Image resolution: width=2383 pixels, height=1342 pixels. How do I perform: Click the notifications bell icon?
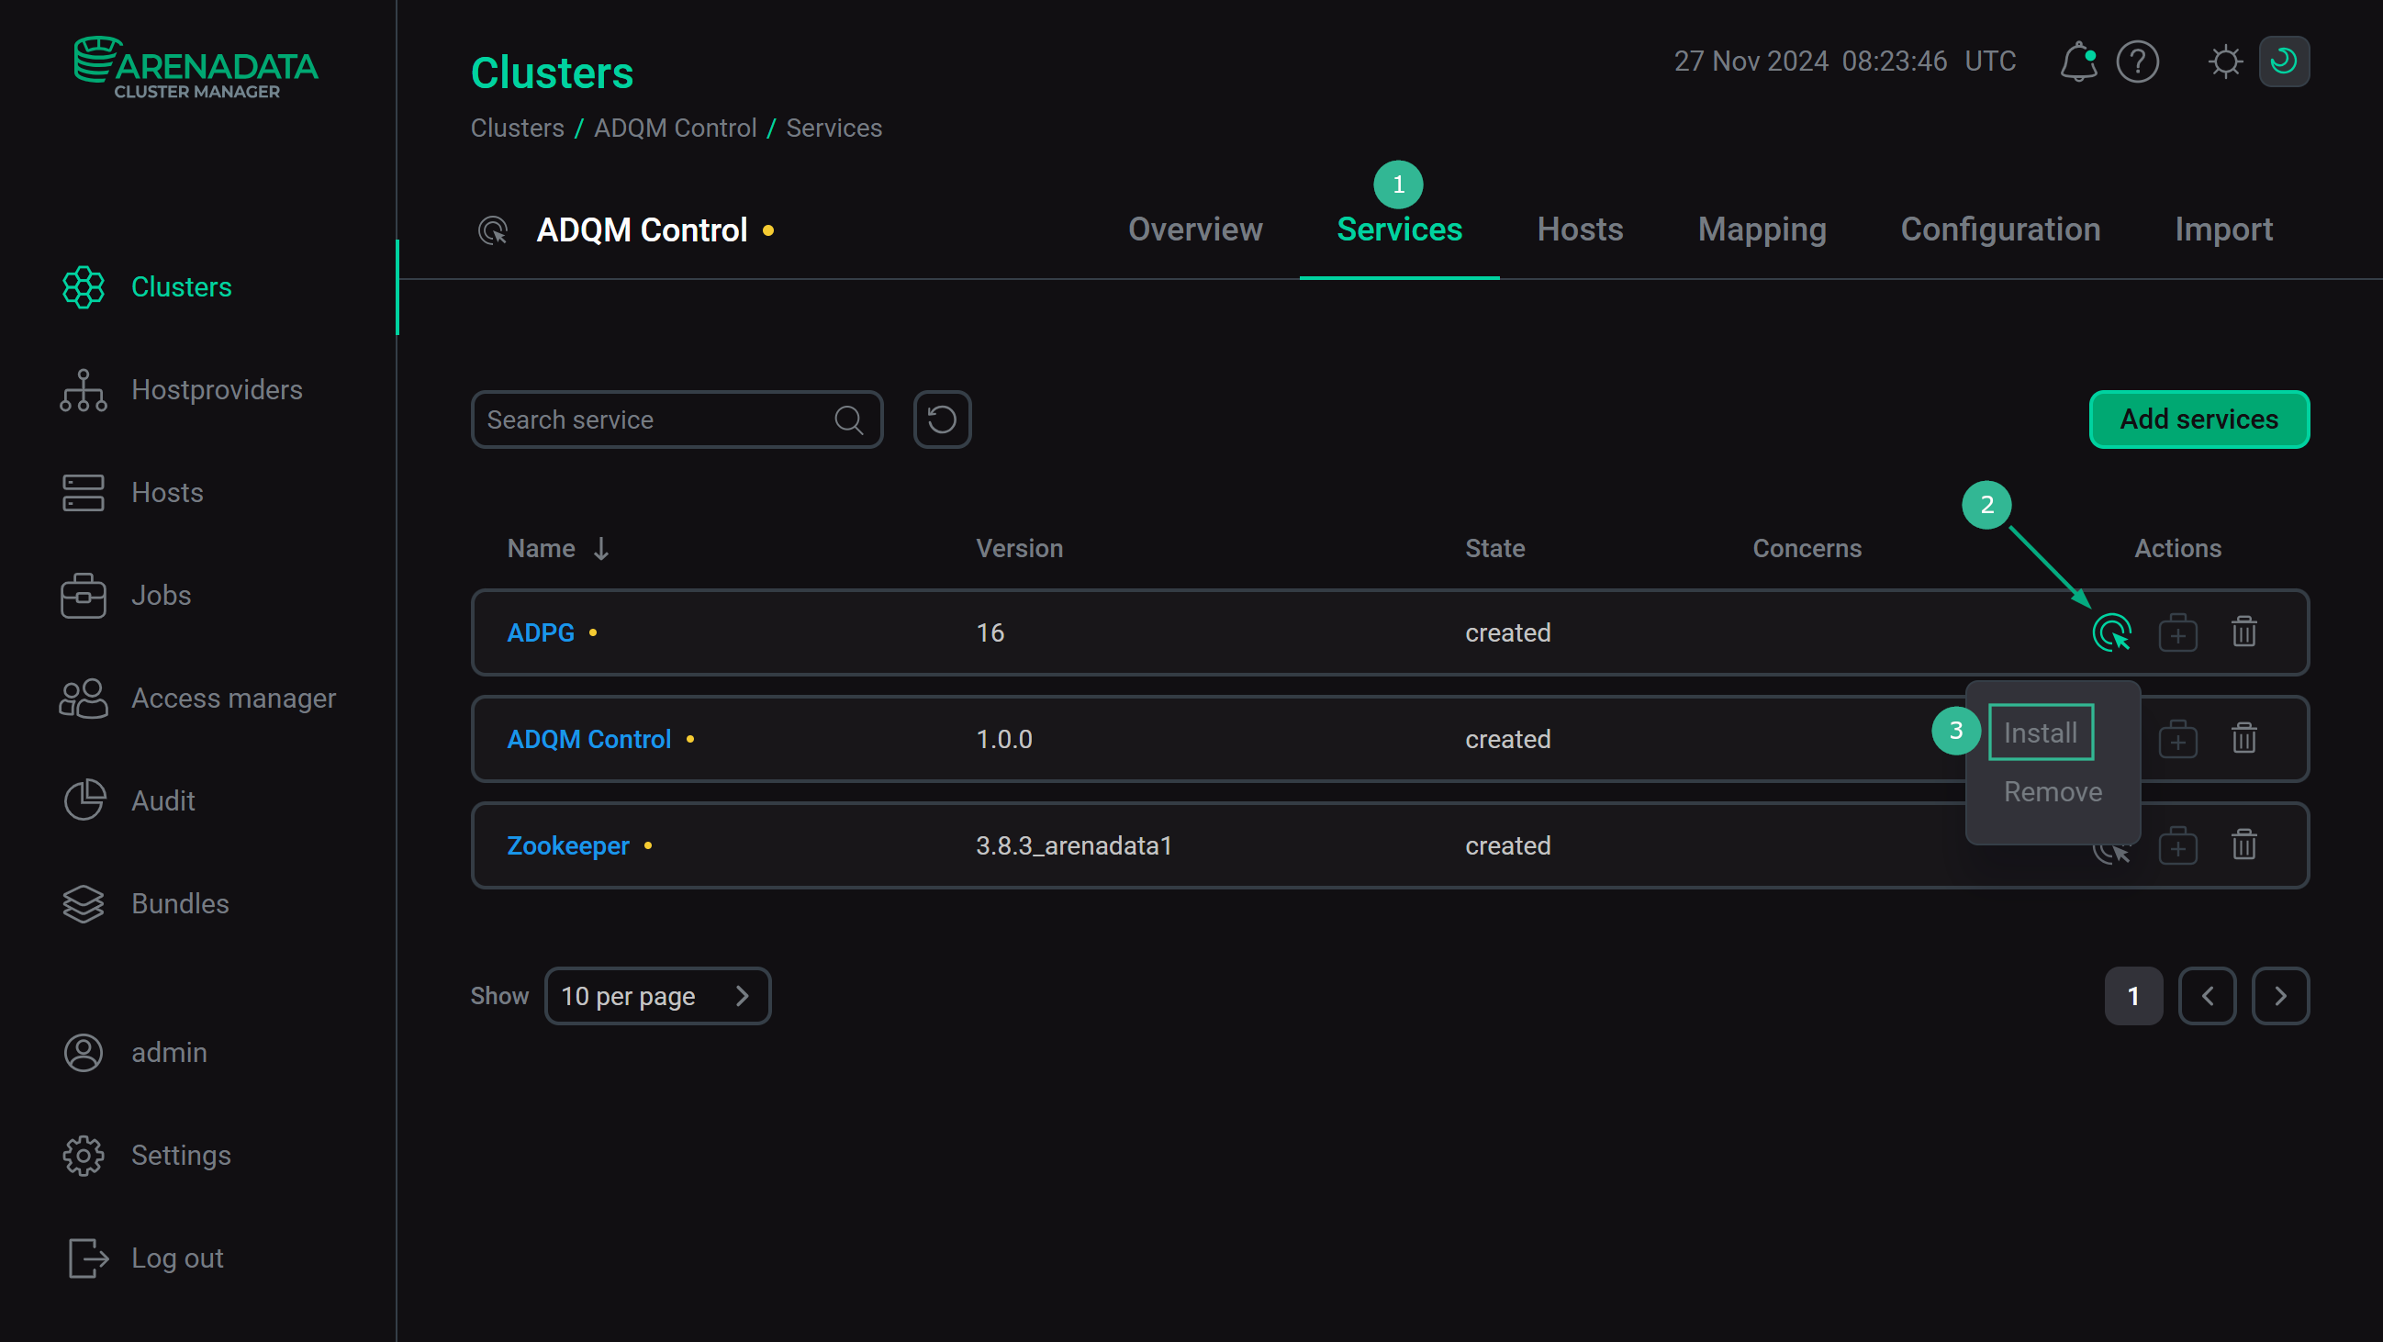click(2077, 62)
